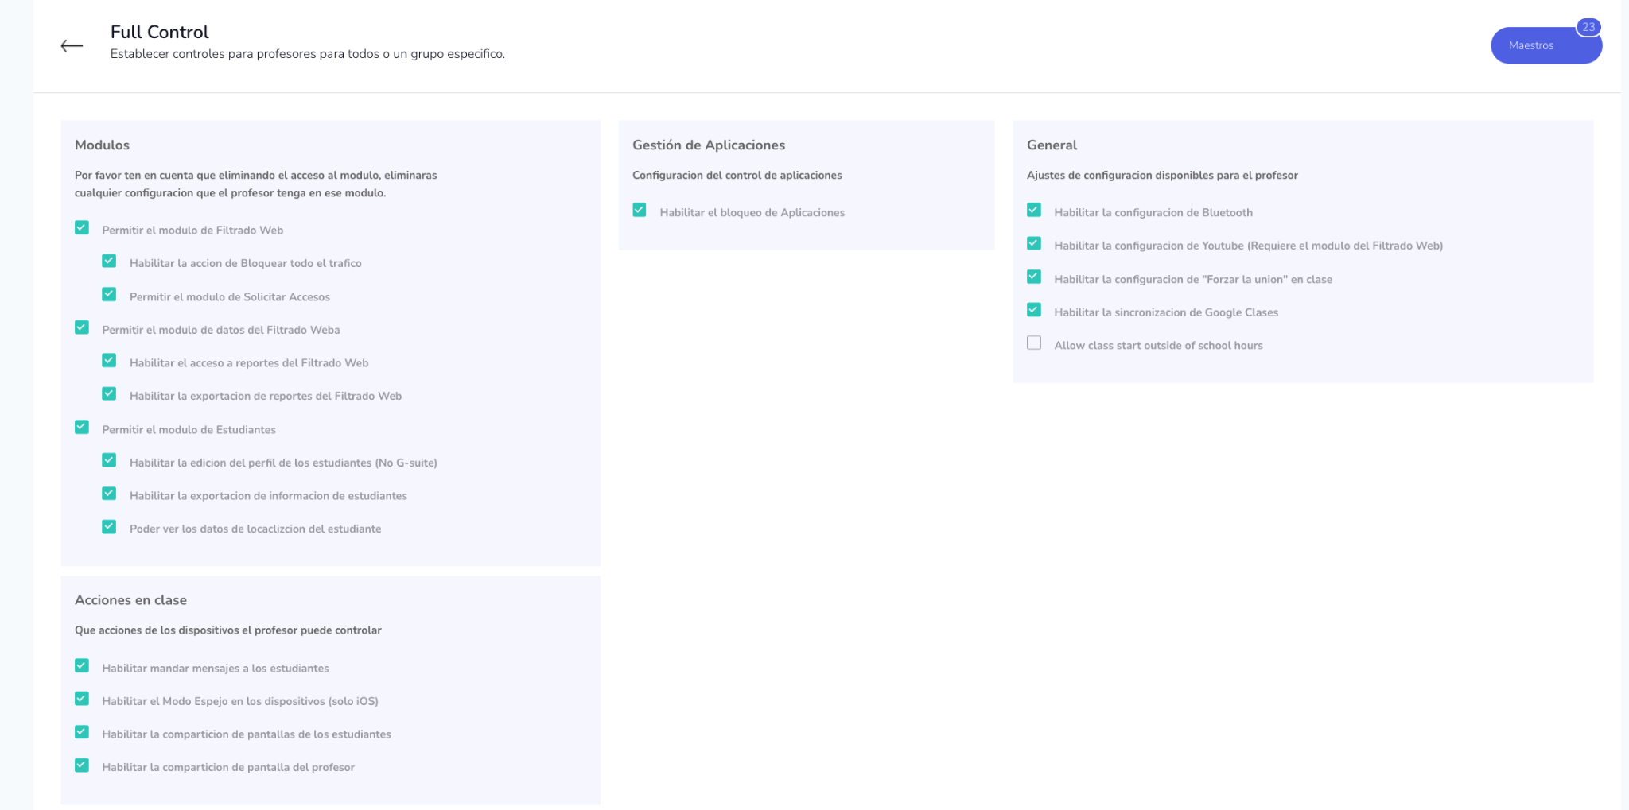Open the Maestros group button
Viewport: 1629px width, 810px height.
1531,46
